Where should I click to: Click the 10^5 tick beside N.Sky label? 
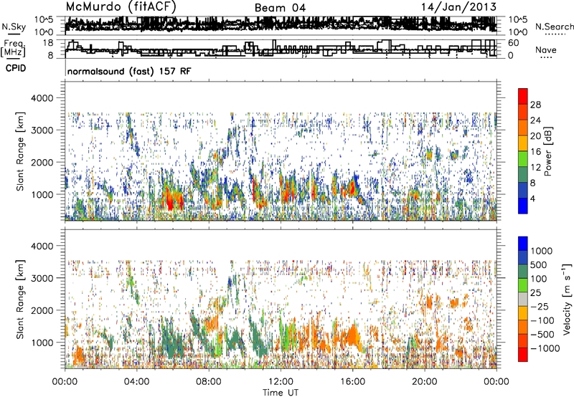[44, 19]
